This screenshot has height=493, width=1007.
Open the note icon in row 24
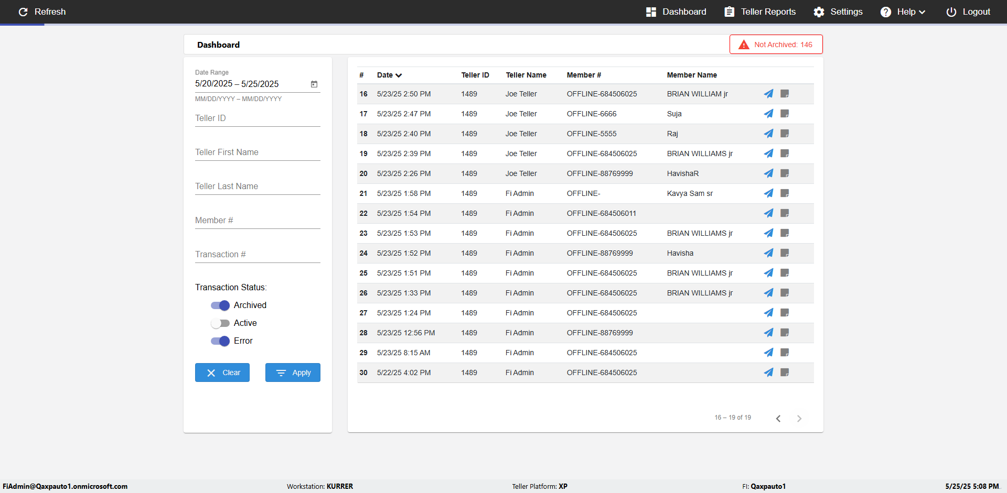[785, 253]
